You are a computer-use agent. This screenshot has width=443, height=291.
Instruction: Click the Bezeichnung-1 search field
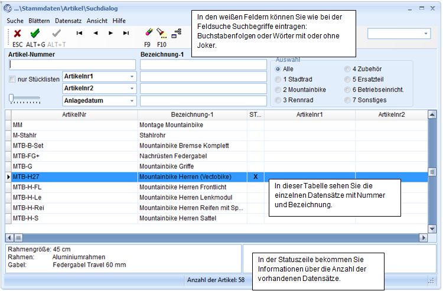(x=203, y=65)
